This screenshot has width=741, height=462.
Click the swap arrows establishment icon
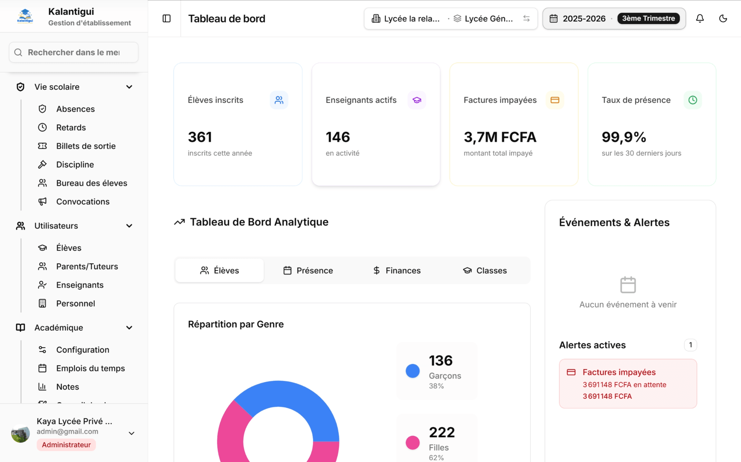pos(526,19)
